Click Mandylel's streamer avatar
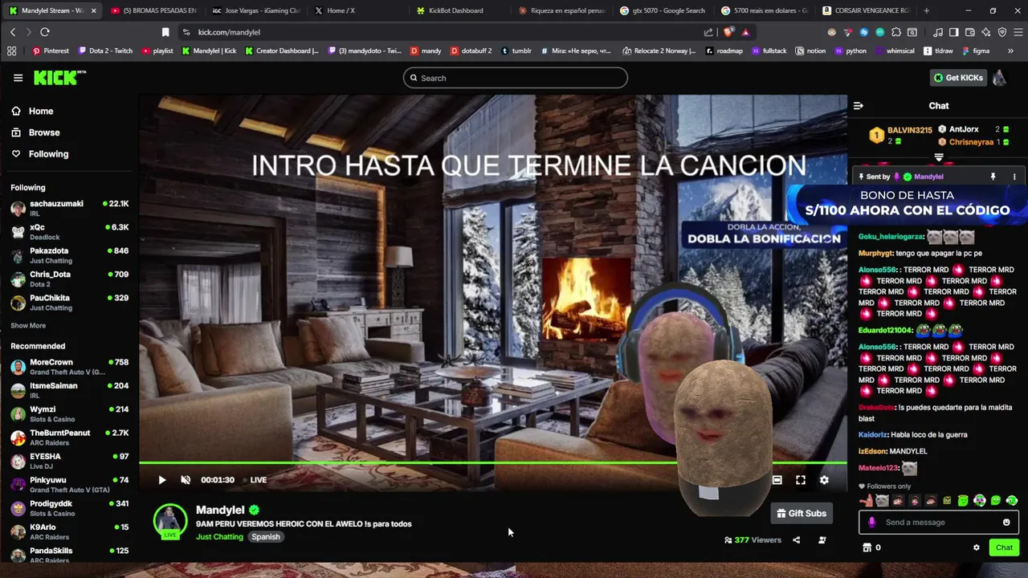 [170, 520]
